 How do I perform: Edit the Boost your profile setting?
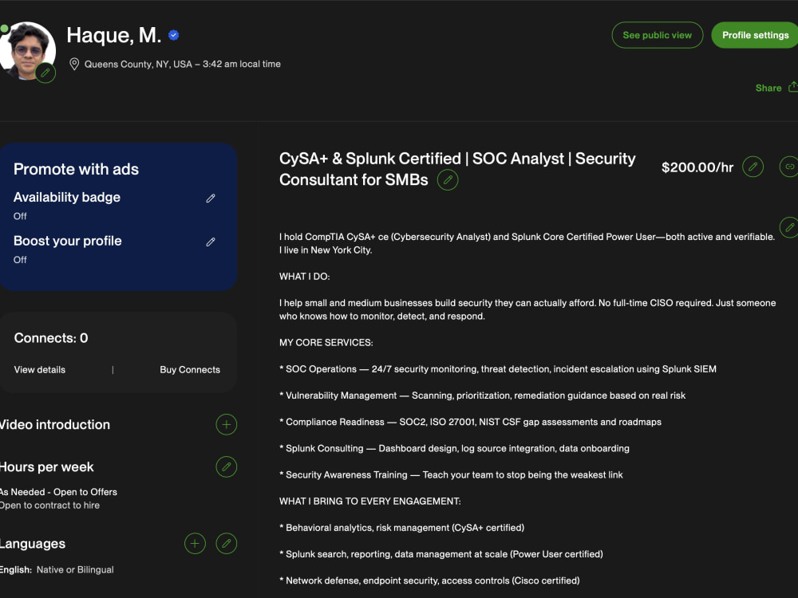(211, 242)
